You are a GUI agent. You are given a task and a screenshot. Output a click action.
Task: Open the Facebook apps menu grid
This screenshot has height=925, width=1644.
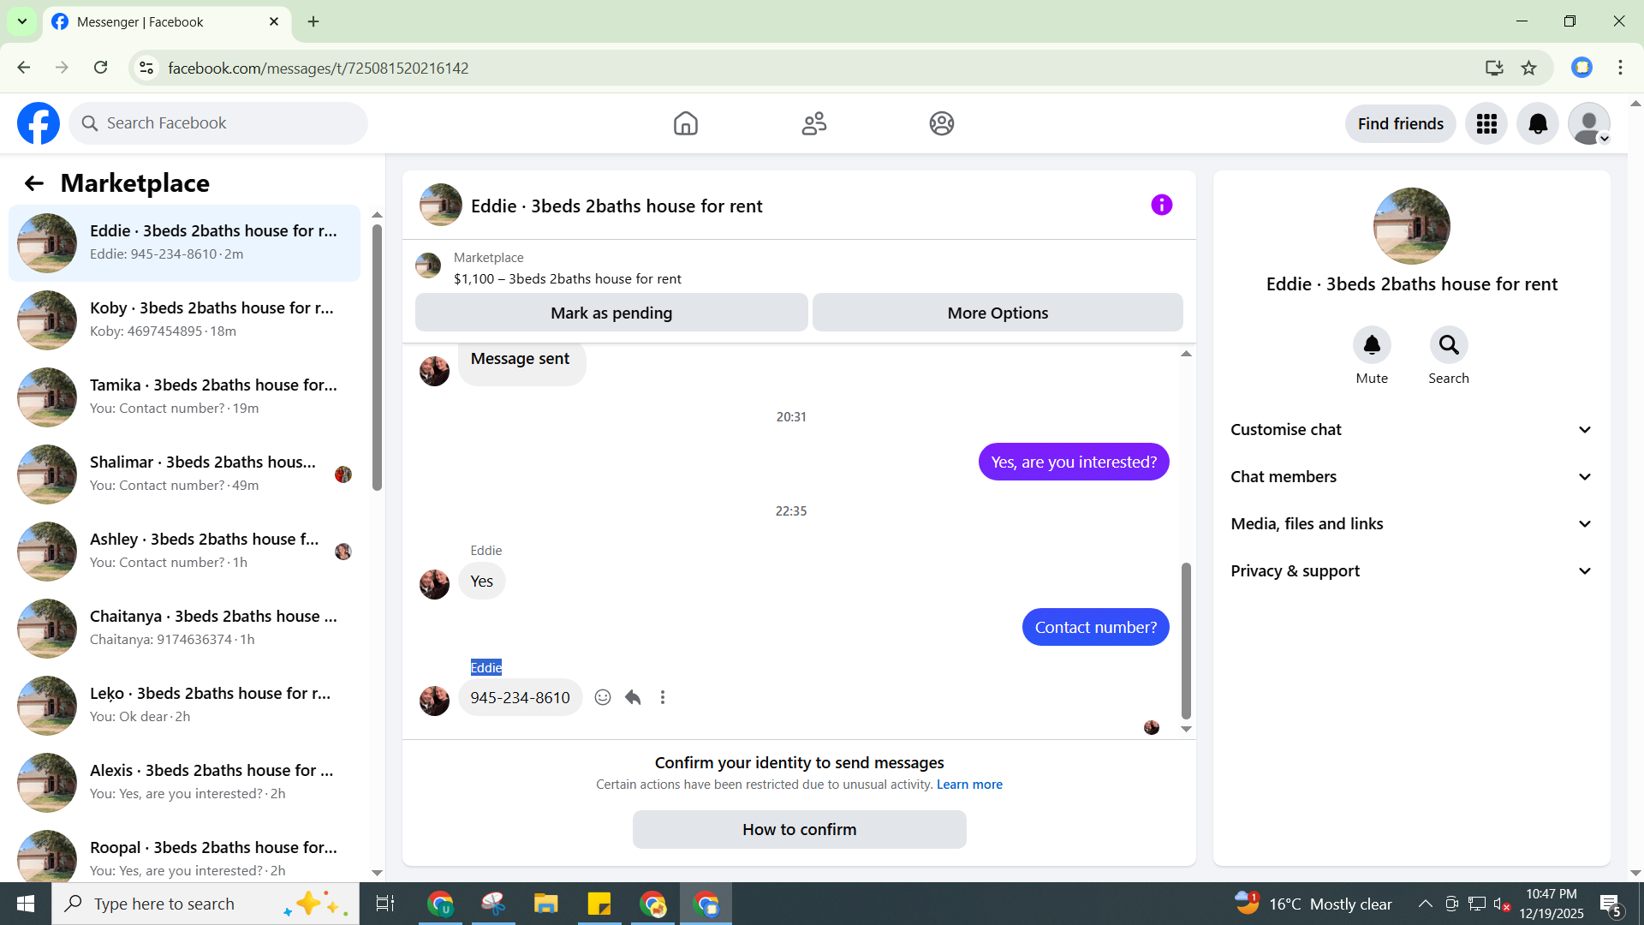[x=1486, y=124]
